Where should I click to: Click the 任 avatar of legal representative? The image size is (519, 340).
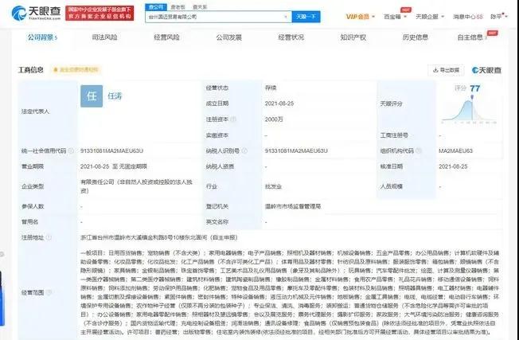click(x=92, y=96)
